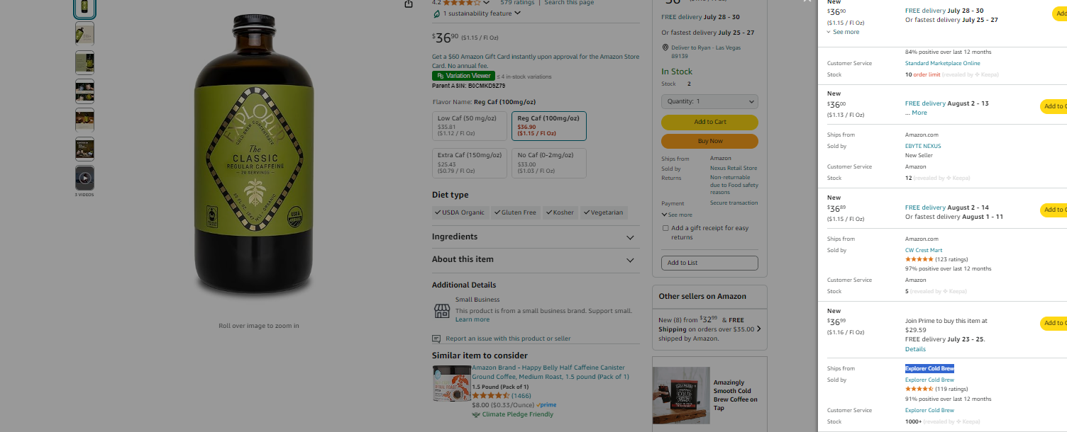Close the offers side panel
The height and width of the screenshot is (432, 1067).
click(807, 2)
